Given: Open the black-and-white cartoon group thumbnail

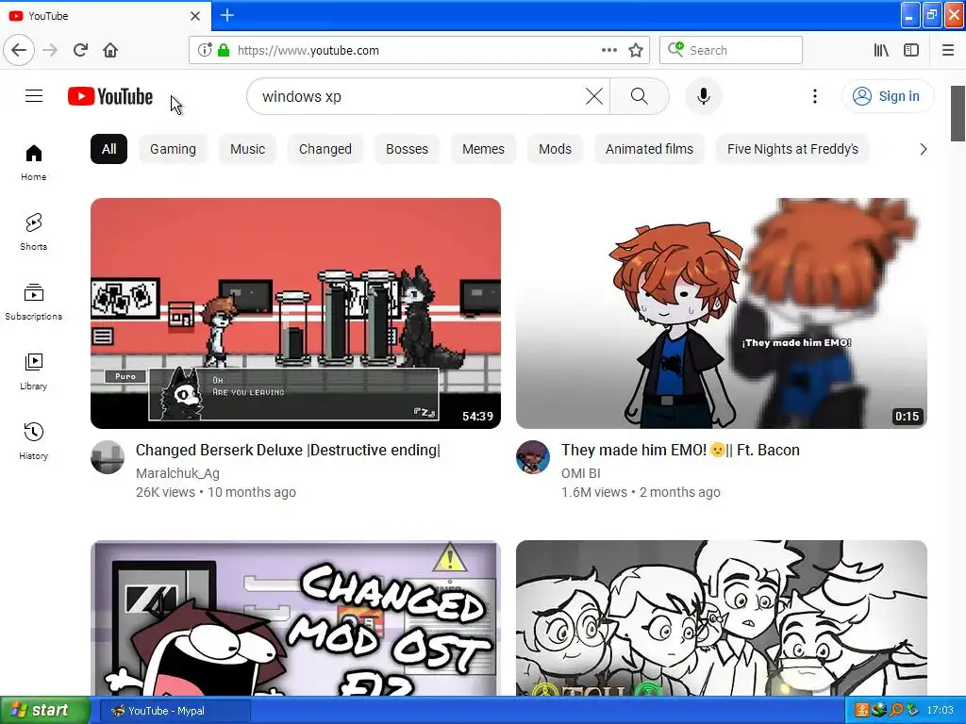Looking at the screenshot, I should pyautogui.click(x=722, y=618).
